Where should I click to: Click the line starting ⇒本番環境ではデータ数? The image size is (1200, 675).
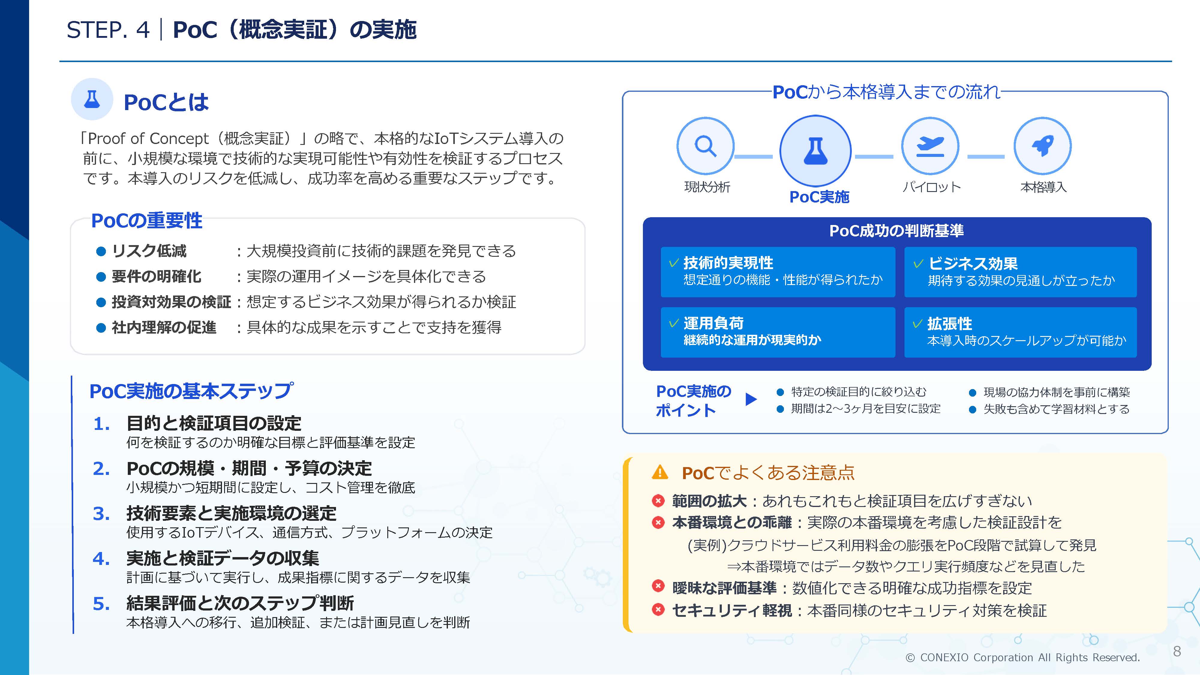click(906, 566)
